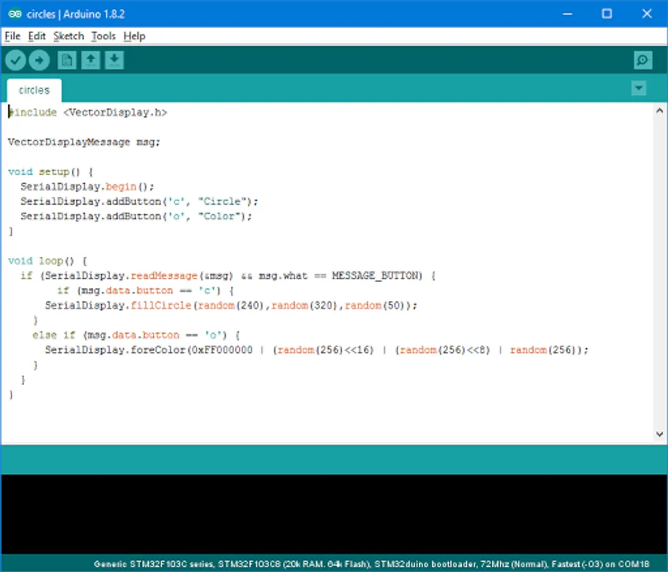This screenshot has height=572, width=668.
Task: Select the circles sketch tab
Action: [34, 90]
